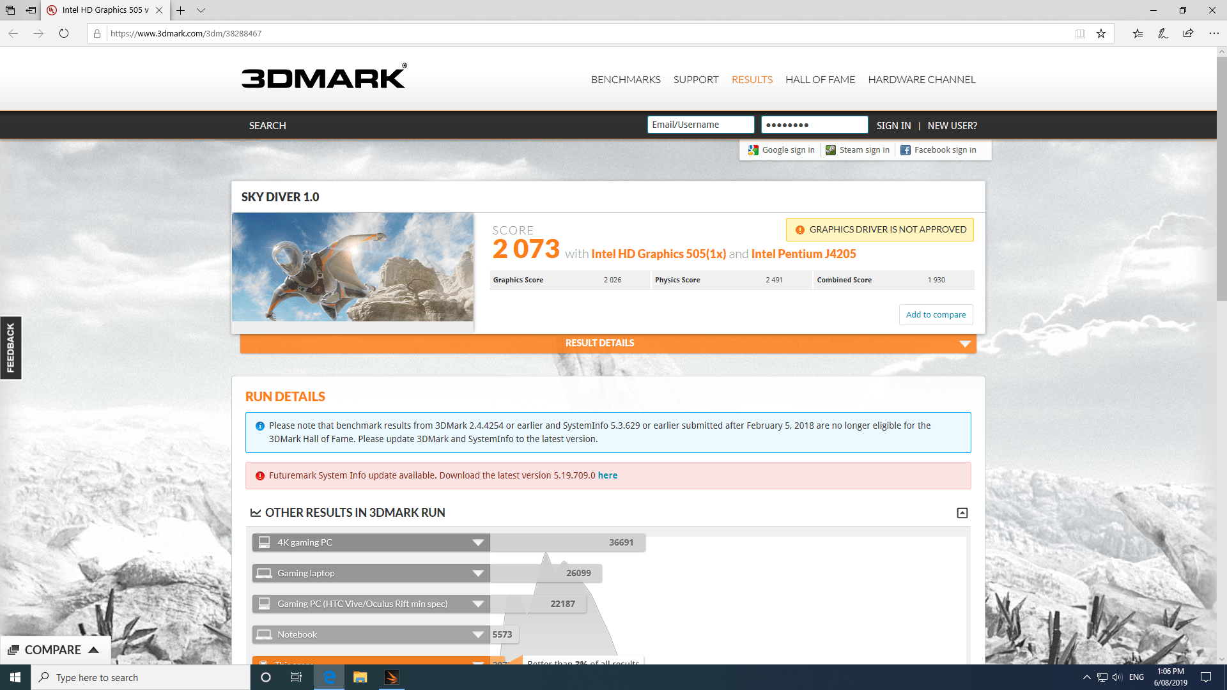Click Intel HD Graphics 505(1x) link
Image resolution: width=1227 pixels, height=690 pixels.
tap(658, 254)
